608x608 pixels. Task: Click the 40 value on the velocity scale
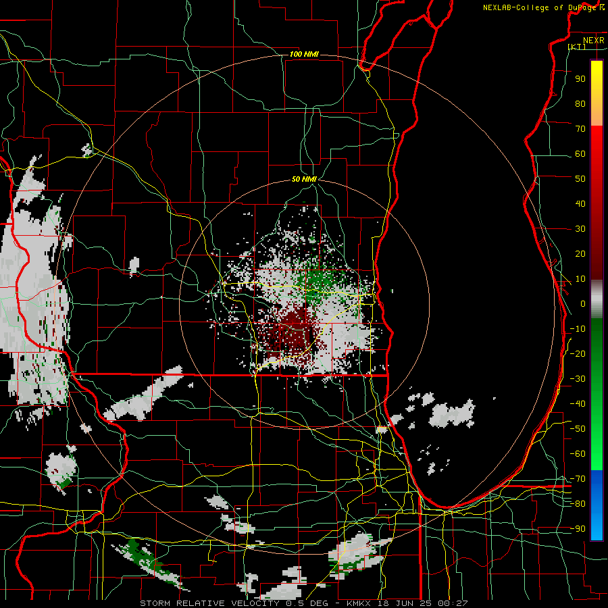pos(580,203)
